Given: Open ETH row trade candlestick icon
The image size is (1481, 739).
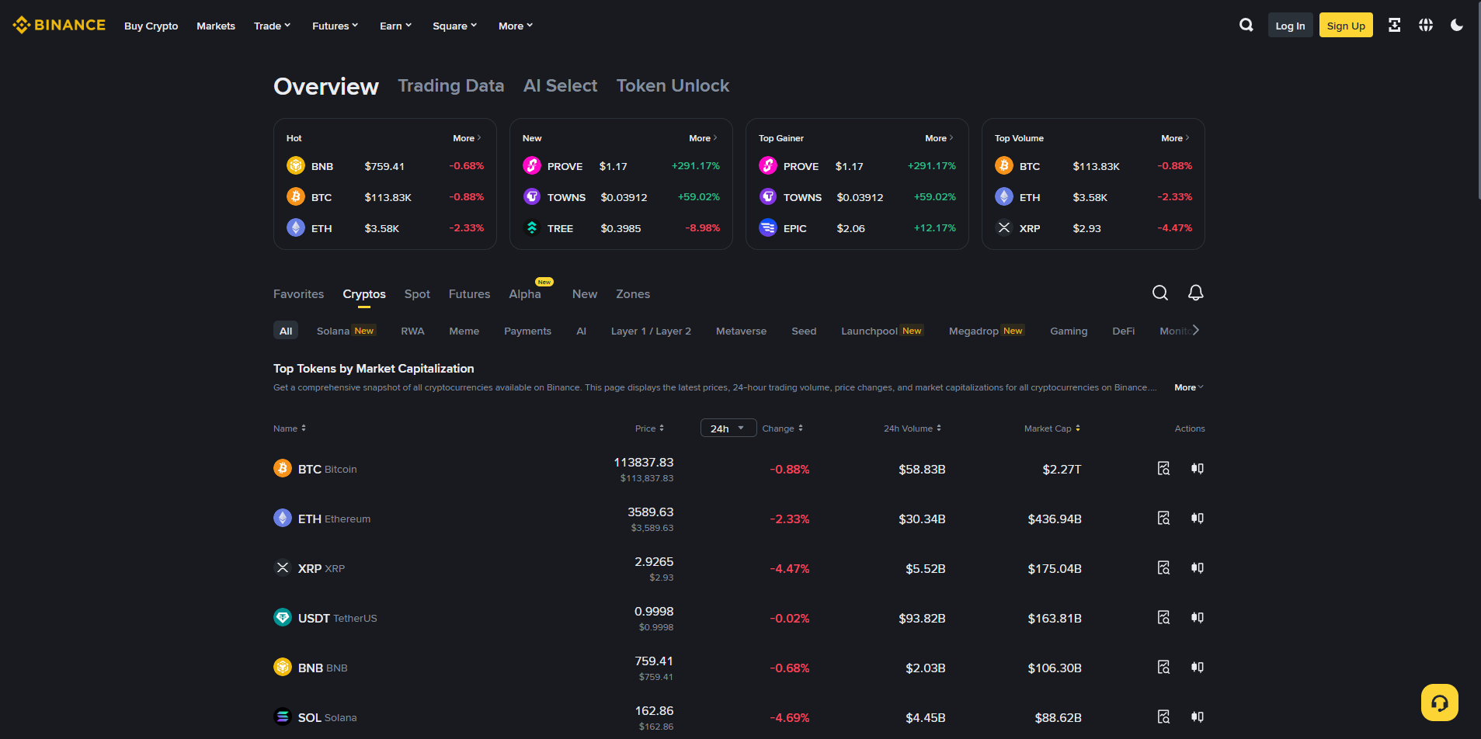Looking at the screenshot, I should point(1198,518).
